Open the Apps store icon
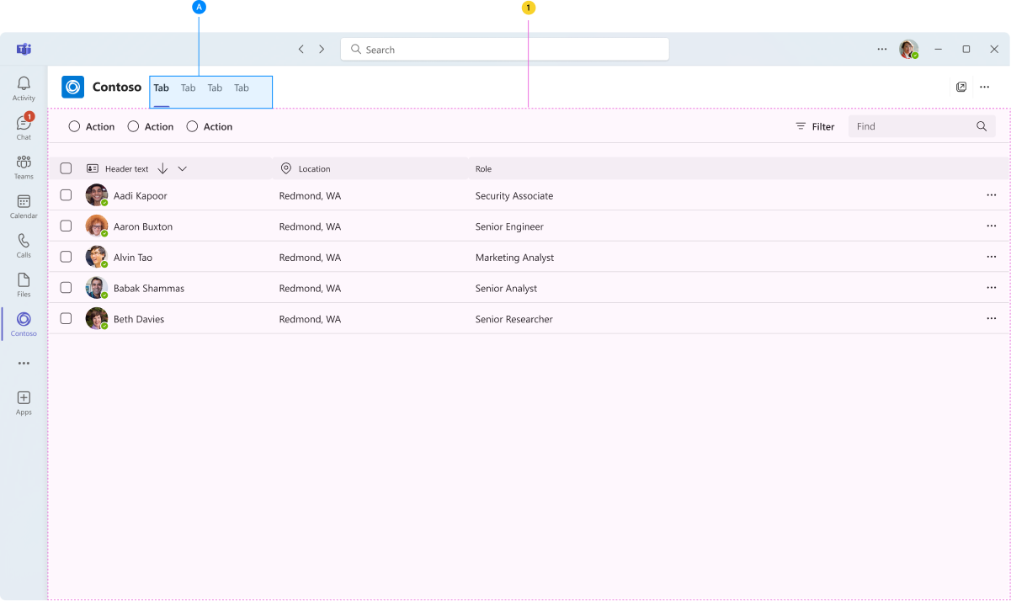1011x601 pixels. tap(24, 402)
